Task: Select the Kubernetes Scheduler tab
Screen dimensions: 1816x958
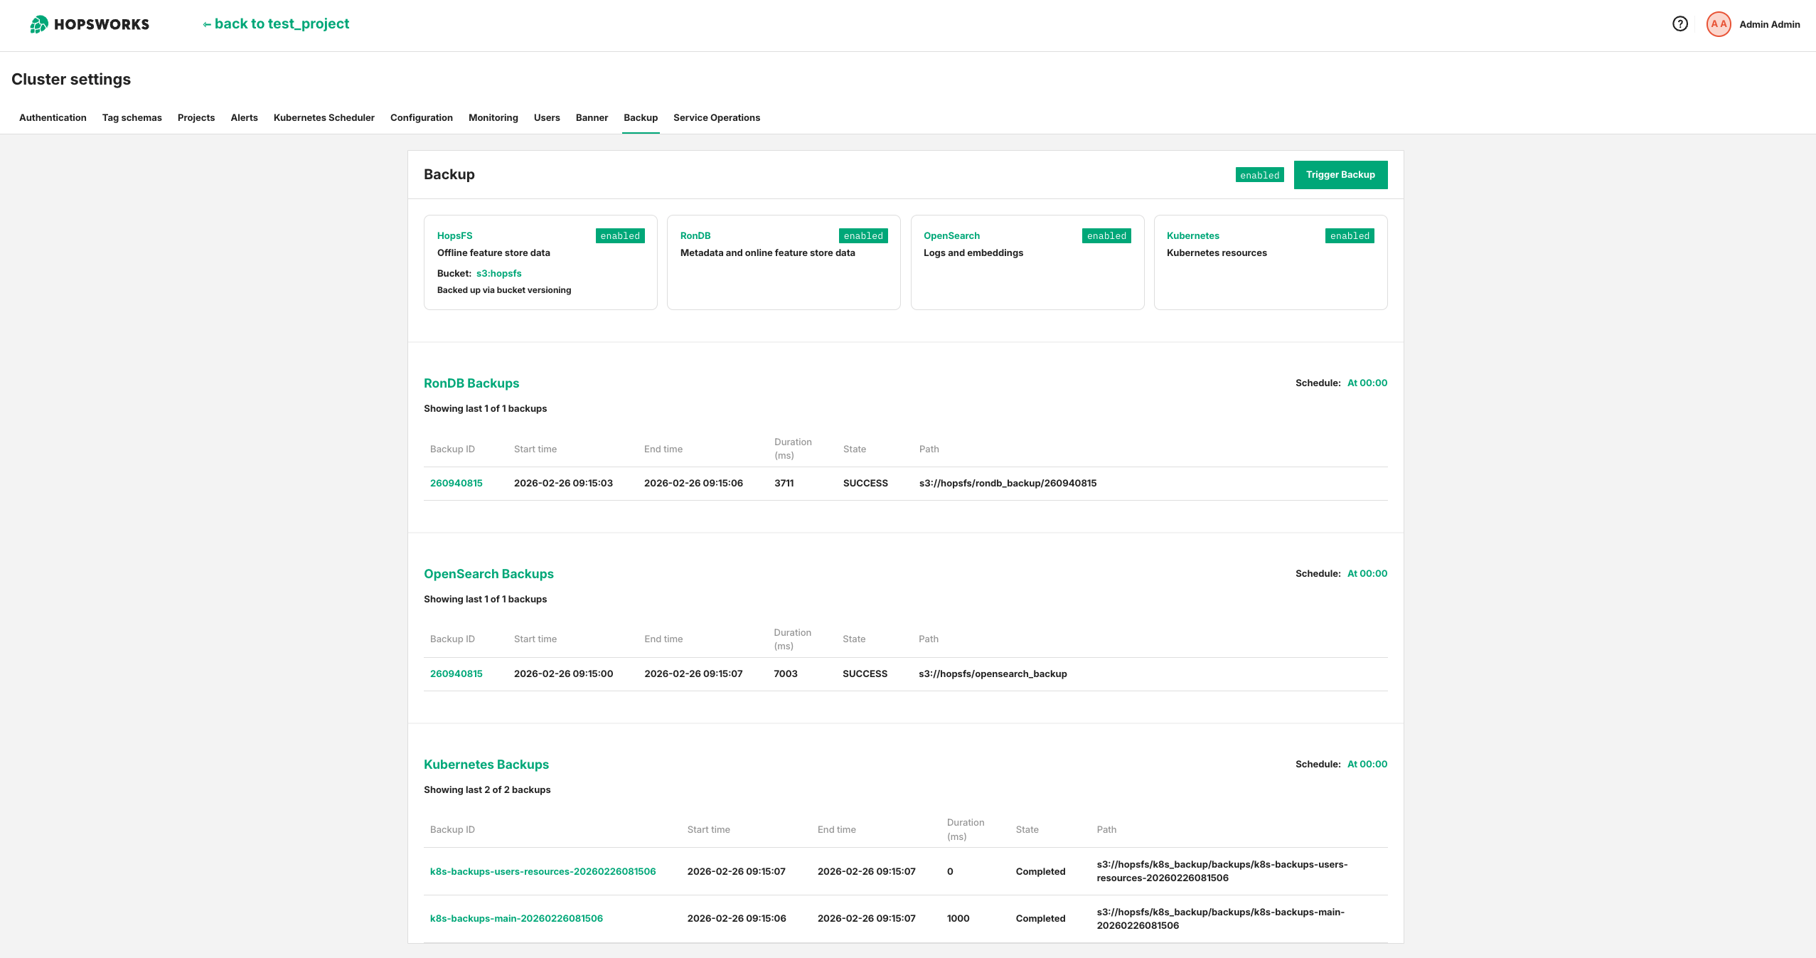Action: 324,118
